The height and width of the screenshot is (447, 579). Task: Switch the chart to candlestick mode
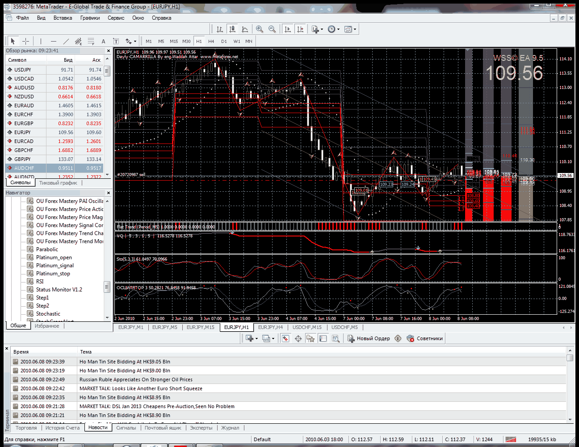coord(232,29)
